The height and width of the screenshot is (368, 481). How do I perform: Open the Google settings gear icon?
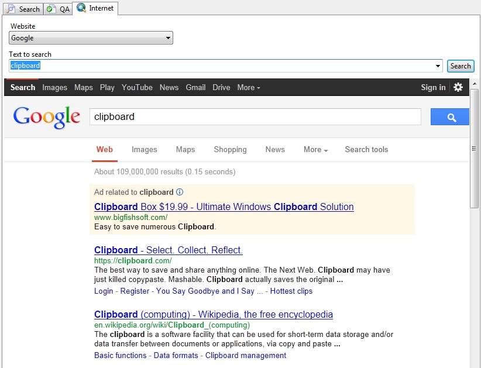[458, 87]
